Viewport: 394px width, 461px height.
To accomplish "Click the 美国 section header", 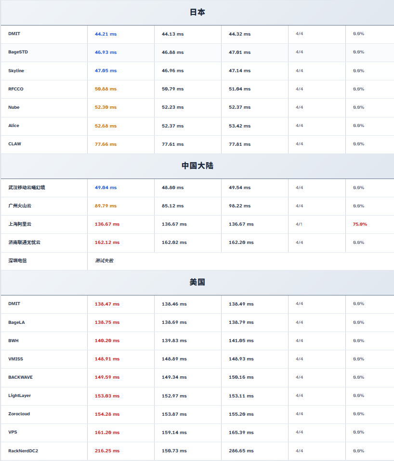I will pyautogui.click(x=197, y=282).
